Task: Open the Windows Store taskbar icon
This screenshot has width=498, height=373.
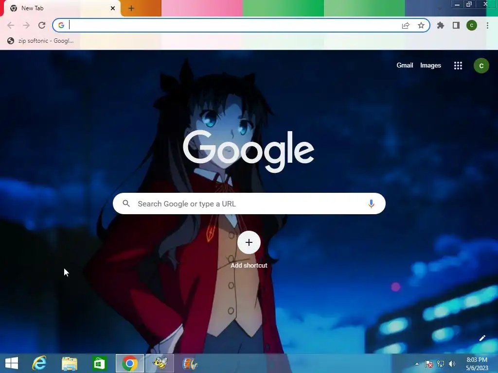Action: point(99,363)
